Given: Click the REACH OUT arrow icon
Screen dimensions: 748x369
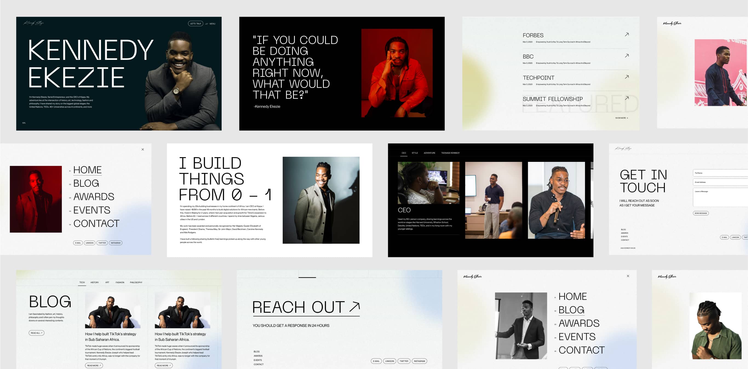Looking at the screenshot, I should tap(354, 307).
